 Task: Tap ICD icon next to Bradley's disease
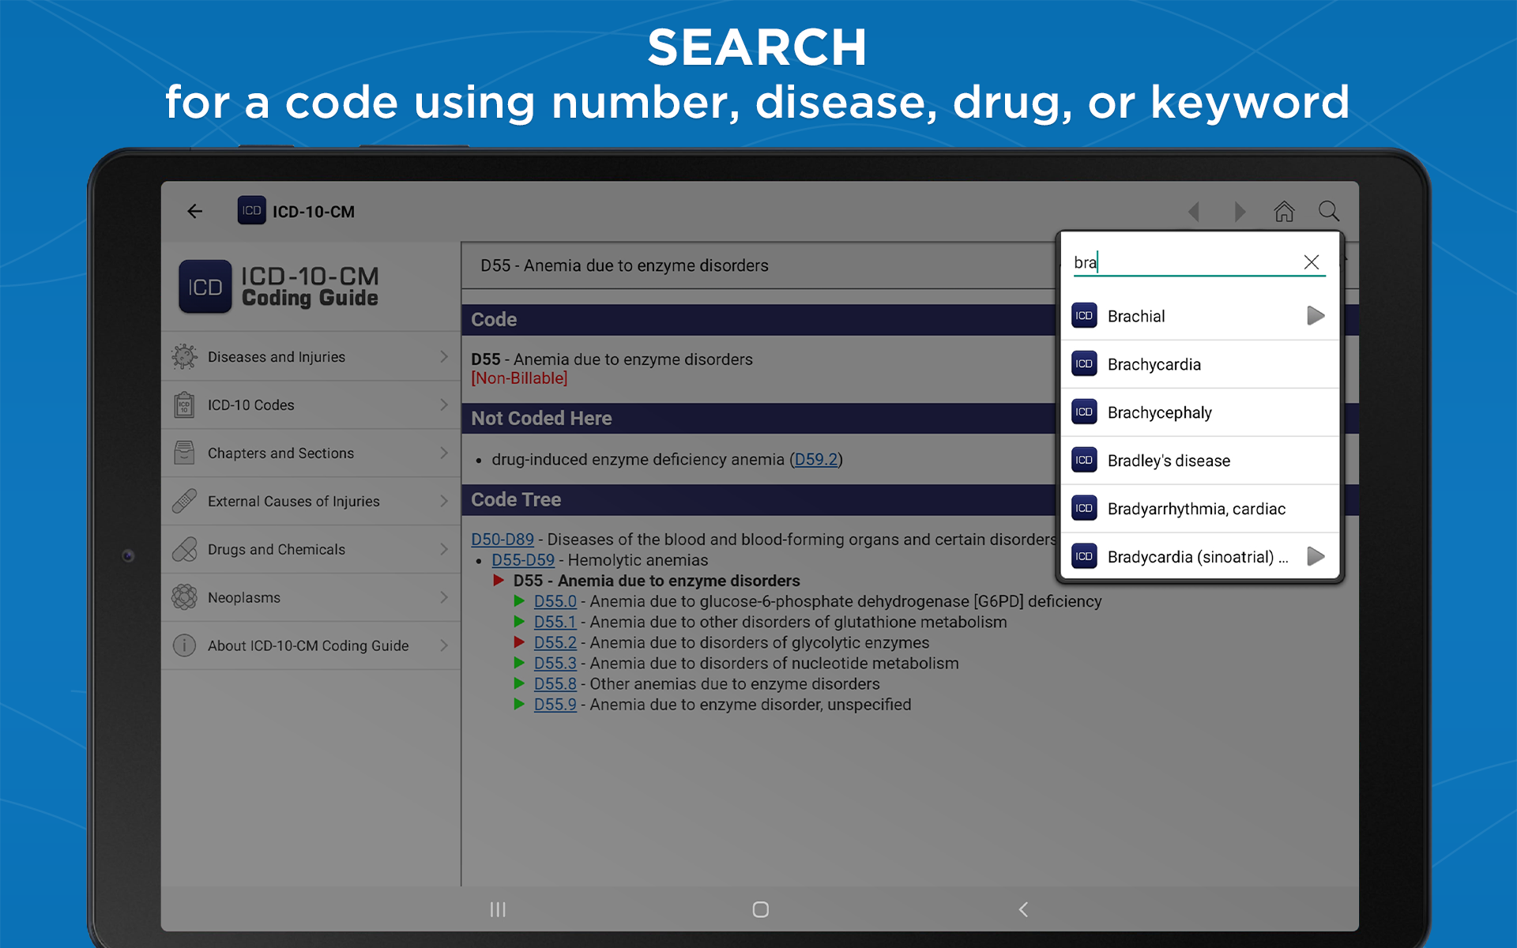tap(1084, 461)
